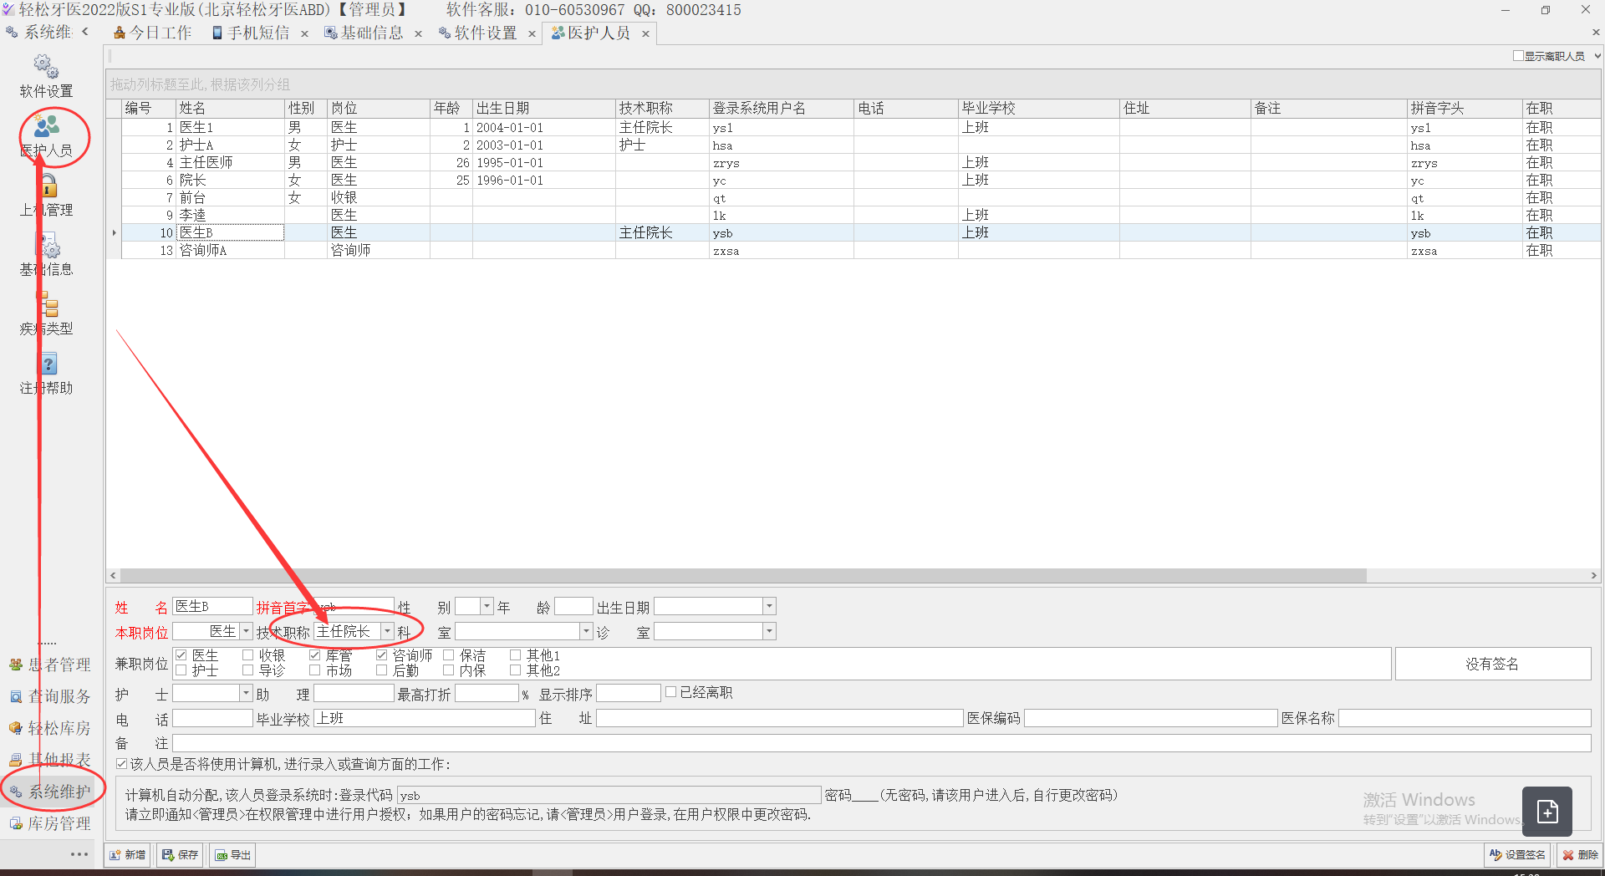1605x876 pixels.
Task: Switch to 软件设置 tab
Action: 477,33
